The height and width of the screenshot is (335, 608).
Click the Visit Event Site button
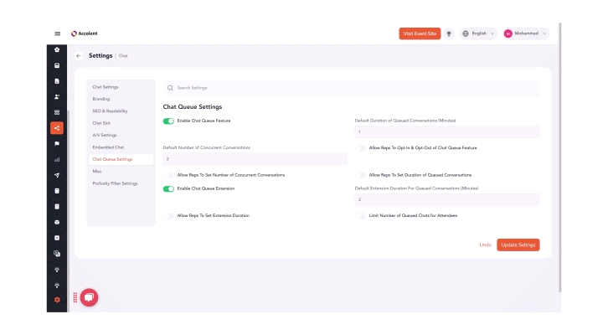[x=420, y=33]
